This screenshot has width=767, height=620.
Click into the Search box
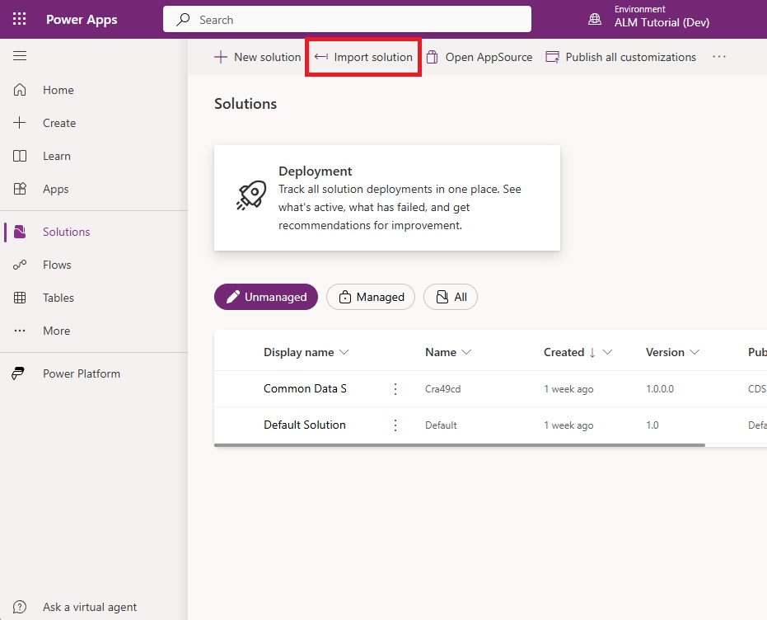pyautogui.click(x=348, y=19)
